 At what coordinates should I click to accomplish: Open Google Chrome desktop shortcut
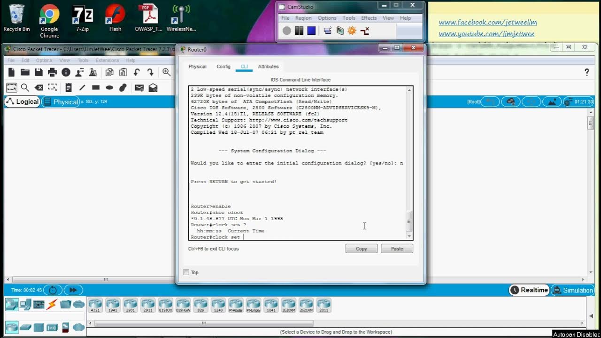tap(49, 22)
